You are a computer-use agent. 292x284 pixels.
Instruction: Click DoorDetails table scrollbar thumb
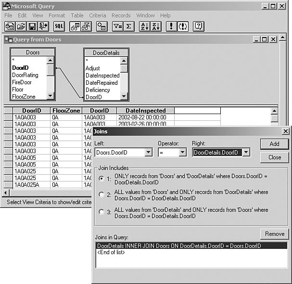pyautogui.click(x=124, y=68)
